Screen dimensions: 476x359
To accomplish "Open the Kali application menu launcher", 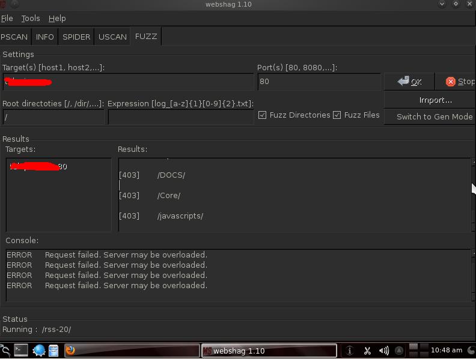I will 5,351.
